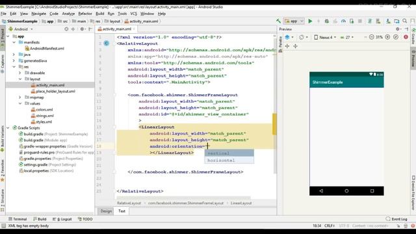Select activity_main.xml editor tab

(117, 29)
